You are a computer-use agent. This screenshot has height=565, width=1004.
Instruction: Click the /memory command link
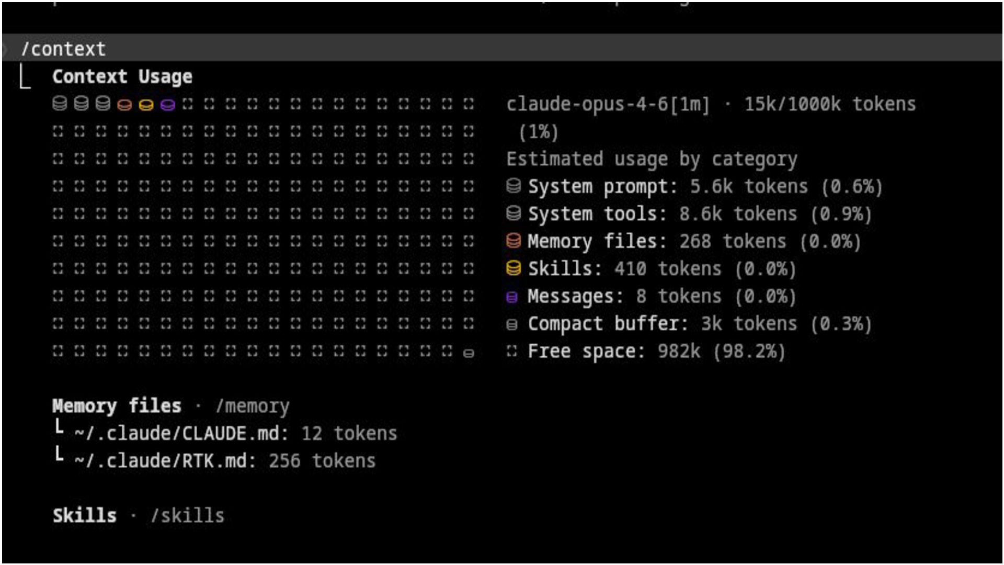pos(253,406)
